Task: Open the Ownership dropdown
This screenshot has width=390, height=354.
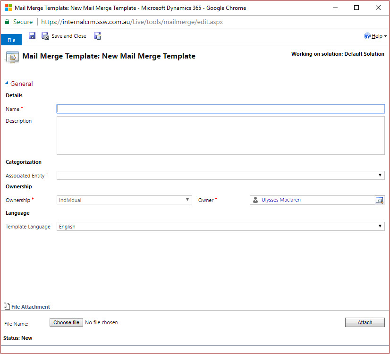Action: coord(124,200)
